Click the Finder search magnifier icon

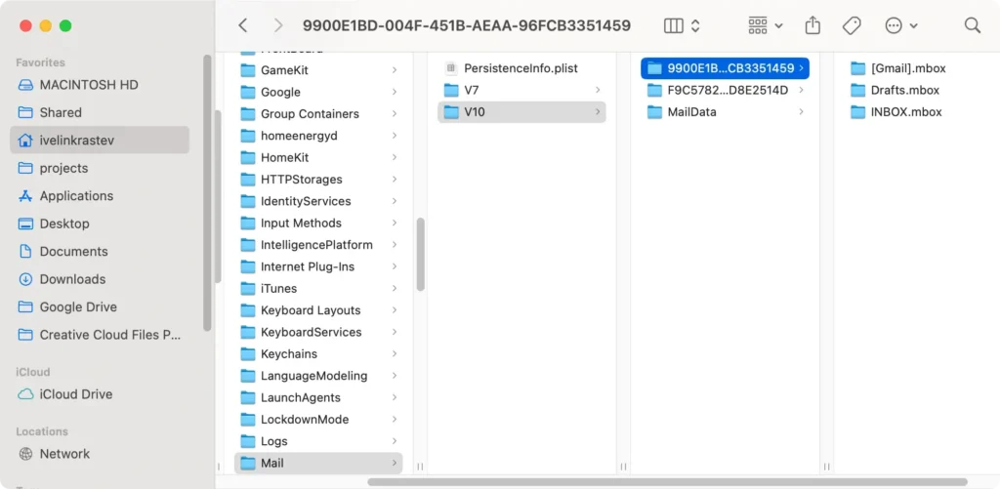(x=972, y=25)
